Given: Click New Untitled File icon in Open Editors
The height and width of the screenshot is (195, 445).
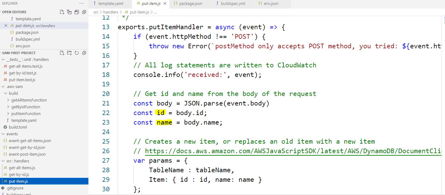Looking at the screenshot, I should (62, 12).
